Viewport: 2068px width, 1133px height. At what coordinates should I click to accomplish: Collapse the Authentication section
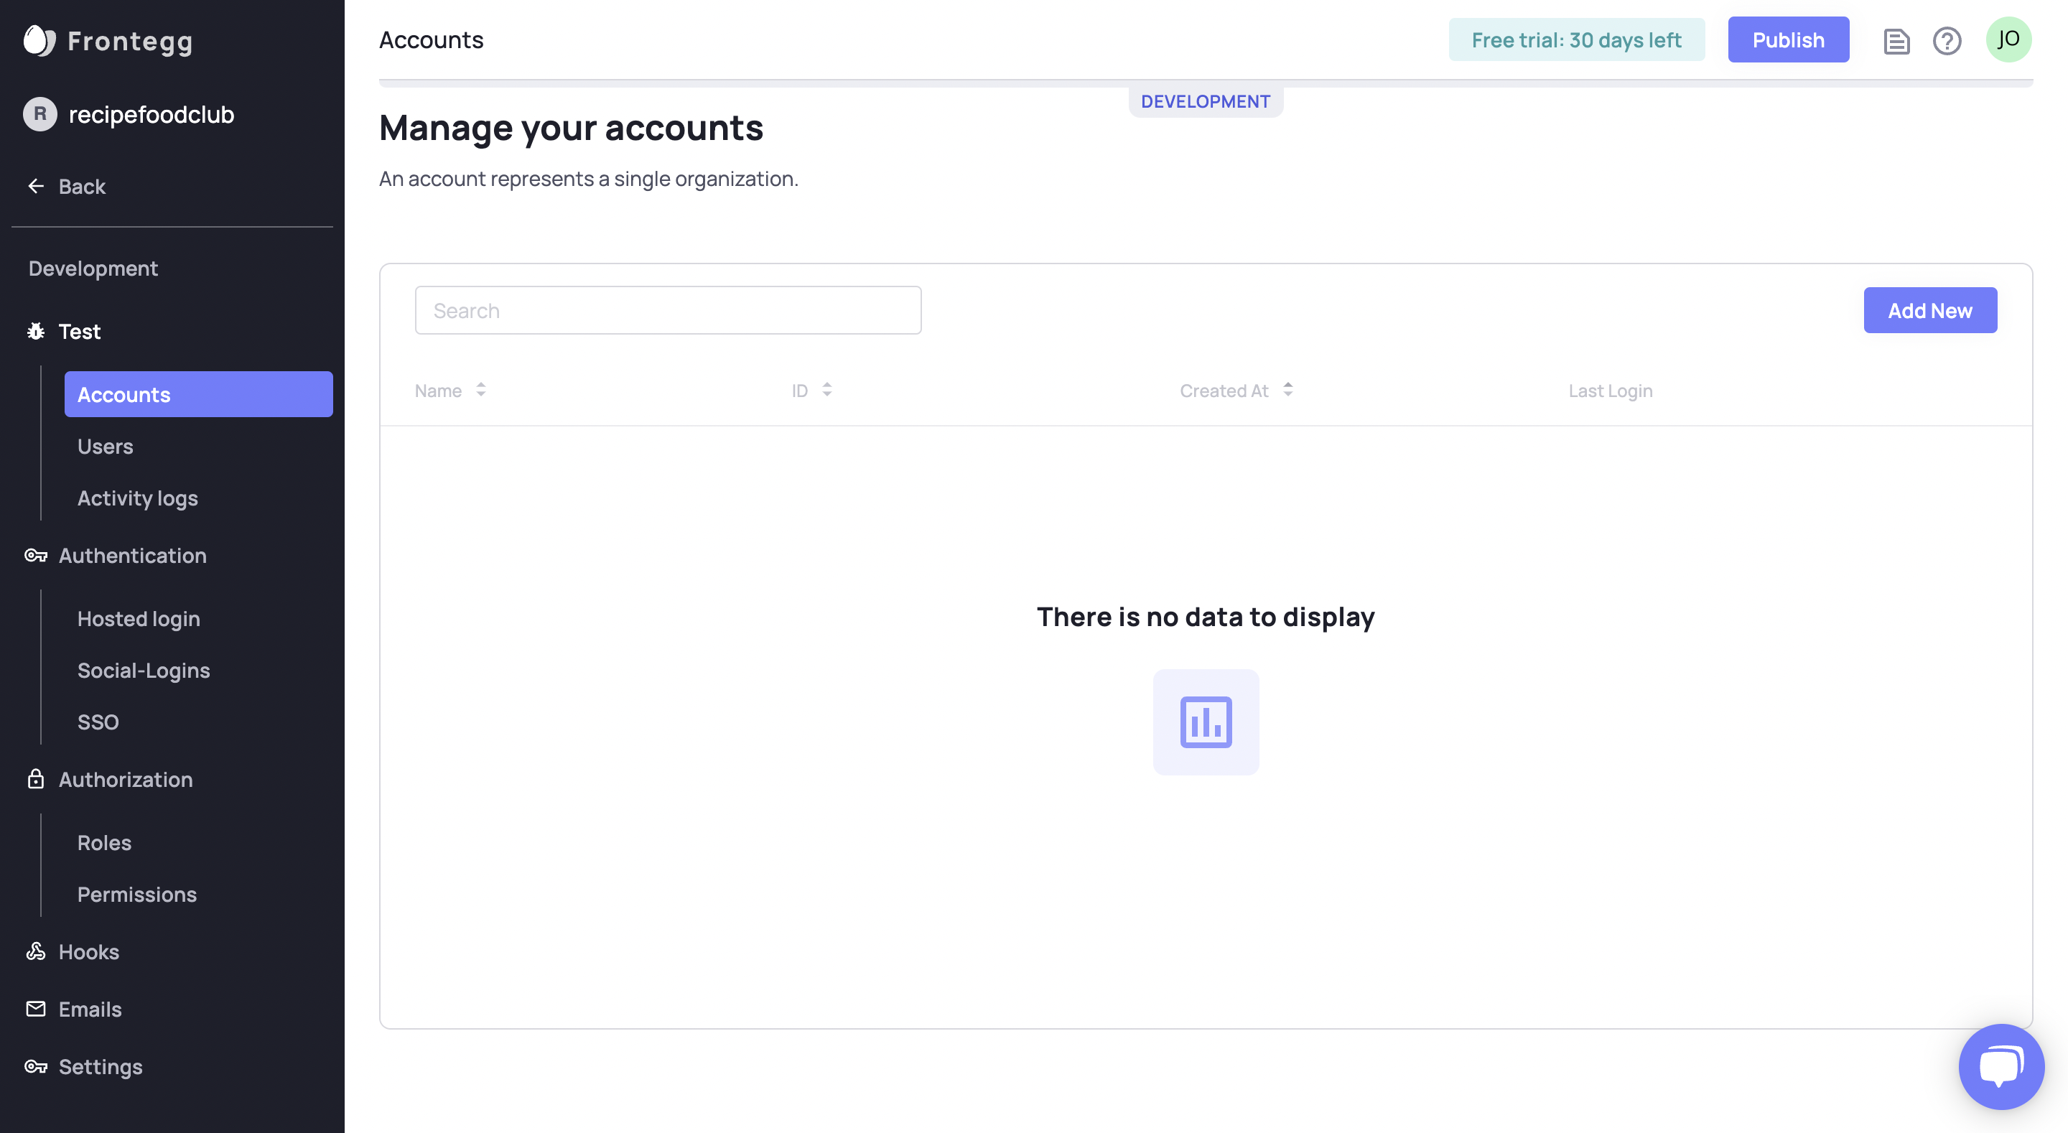click(x=131, y=556)
